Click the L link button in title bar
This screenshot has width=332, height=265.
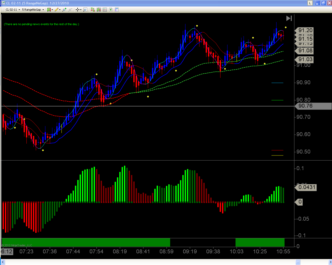click(x=310, y=3)
